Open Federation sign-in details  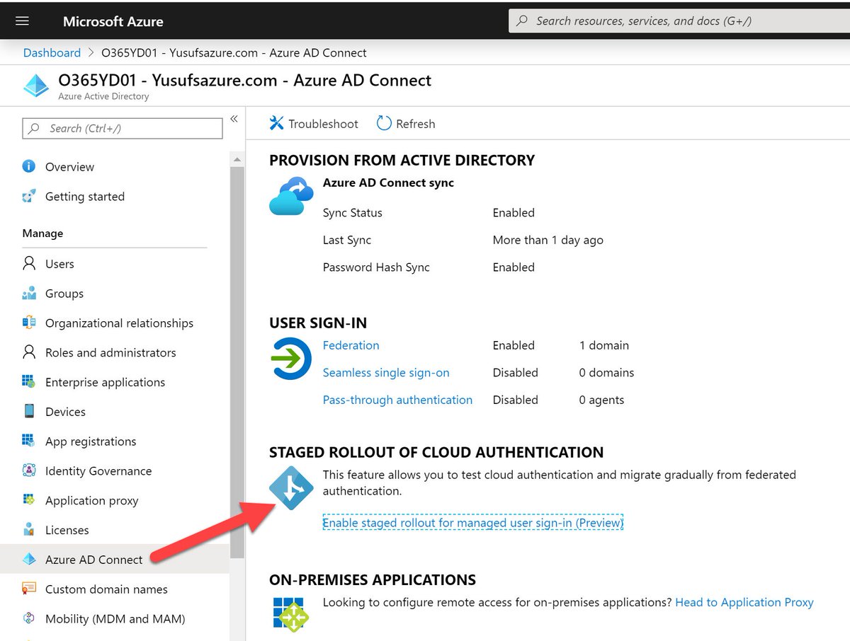351,345
